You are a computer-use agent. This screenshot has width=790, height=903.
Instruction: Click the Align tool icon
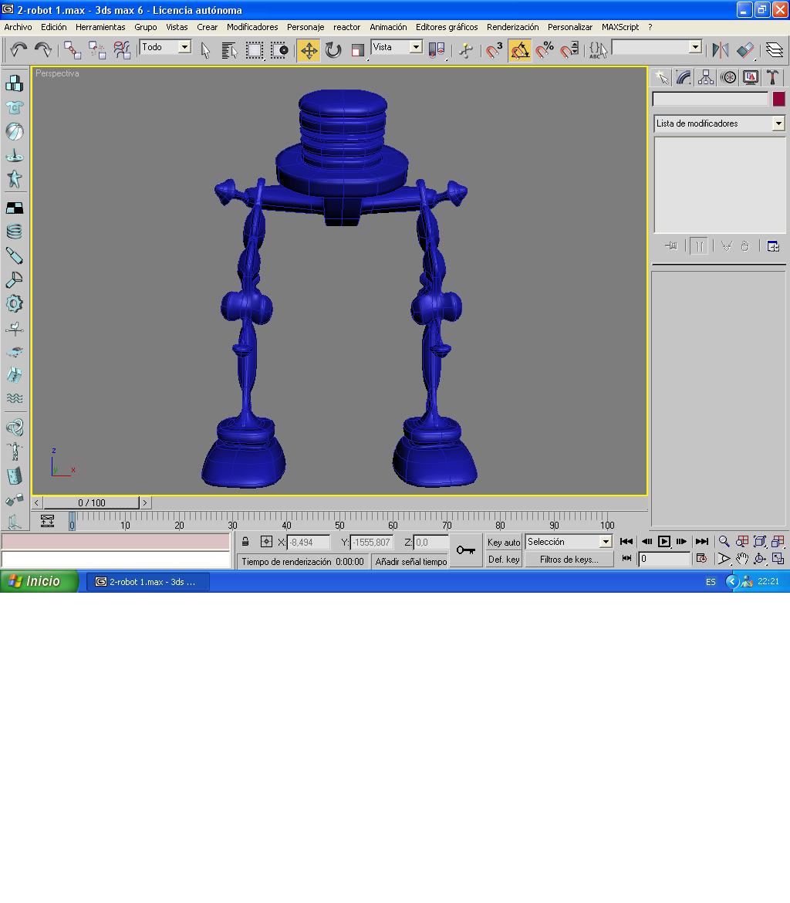coord(745,50)
